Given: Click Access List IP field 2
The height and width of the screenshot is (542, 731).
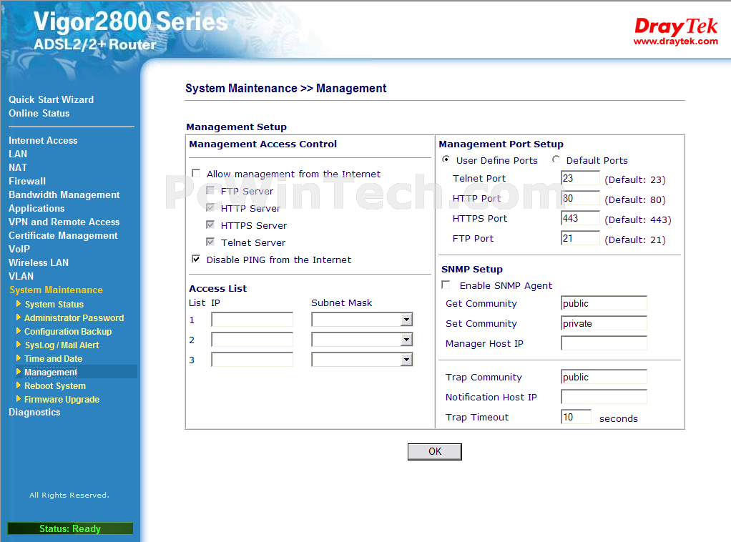Looking at the screenshot, I should pos(252,340).
